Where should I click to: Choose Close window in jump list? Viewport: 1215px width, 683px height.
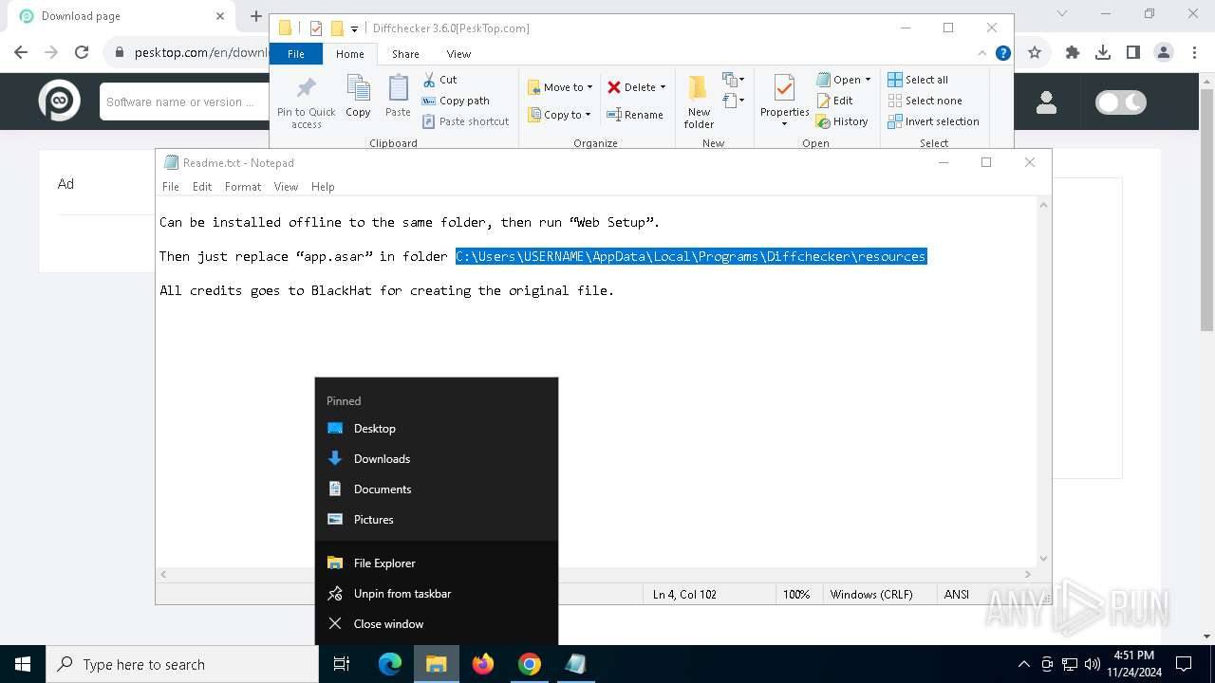437,624
